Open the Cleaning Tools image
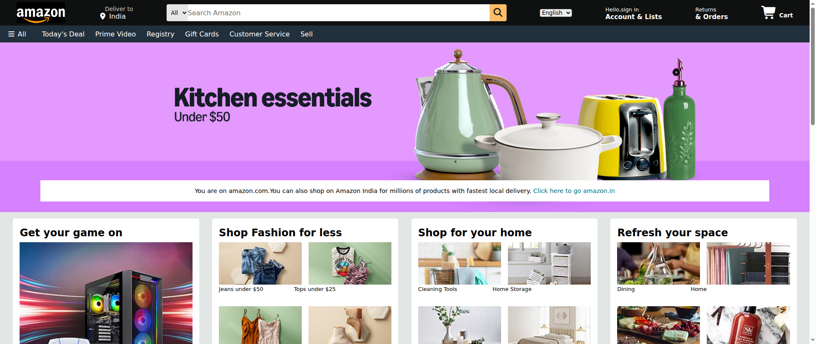This screenshot has height=344, width=816. pos(459,263)
